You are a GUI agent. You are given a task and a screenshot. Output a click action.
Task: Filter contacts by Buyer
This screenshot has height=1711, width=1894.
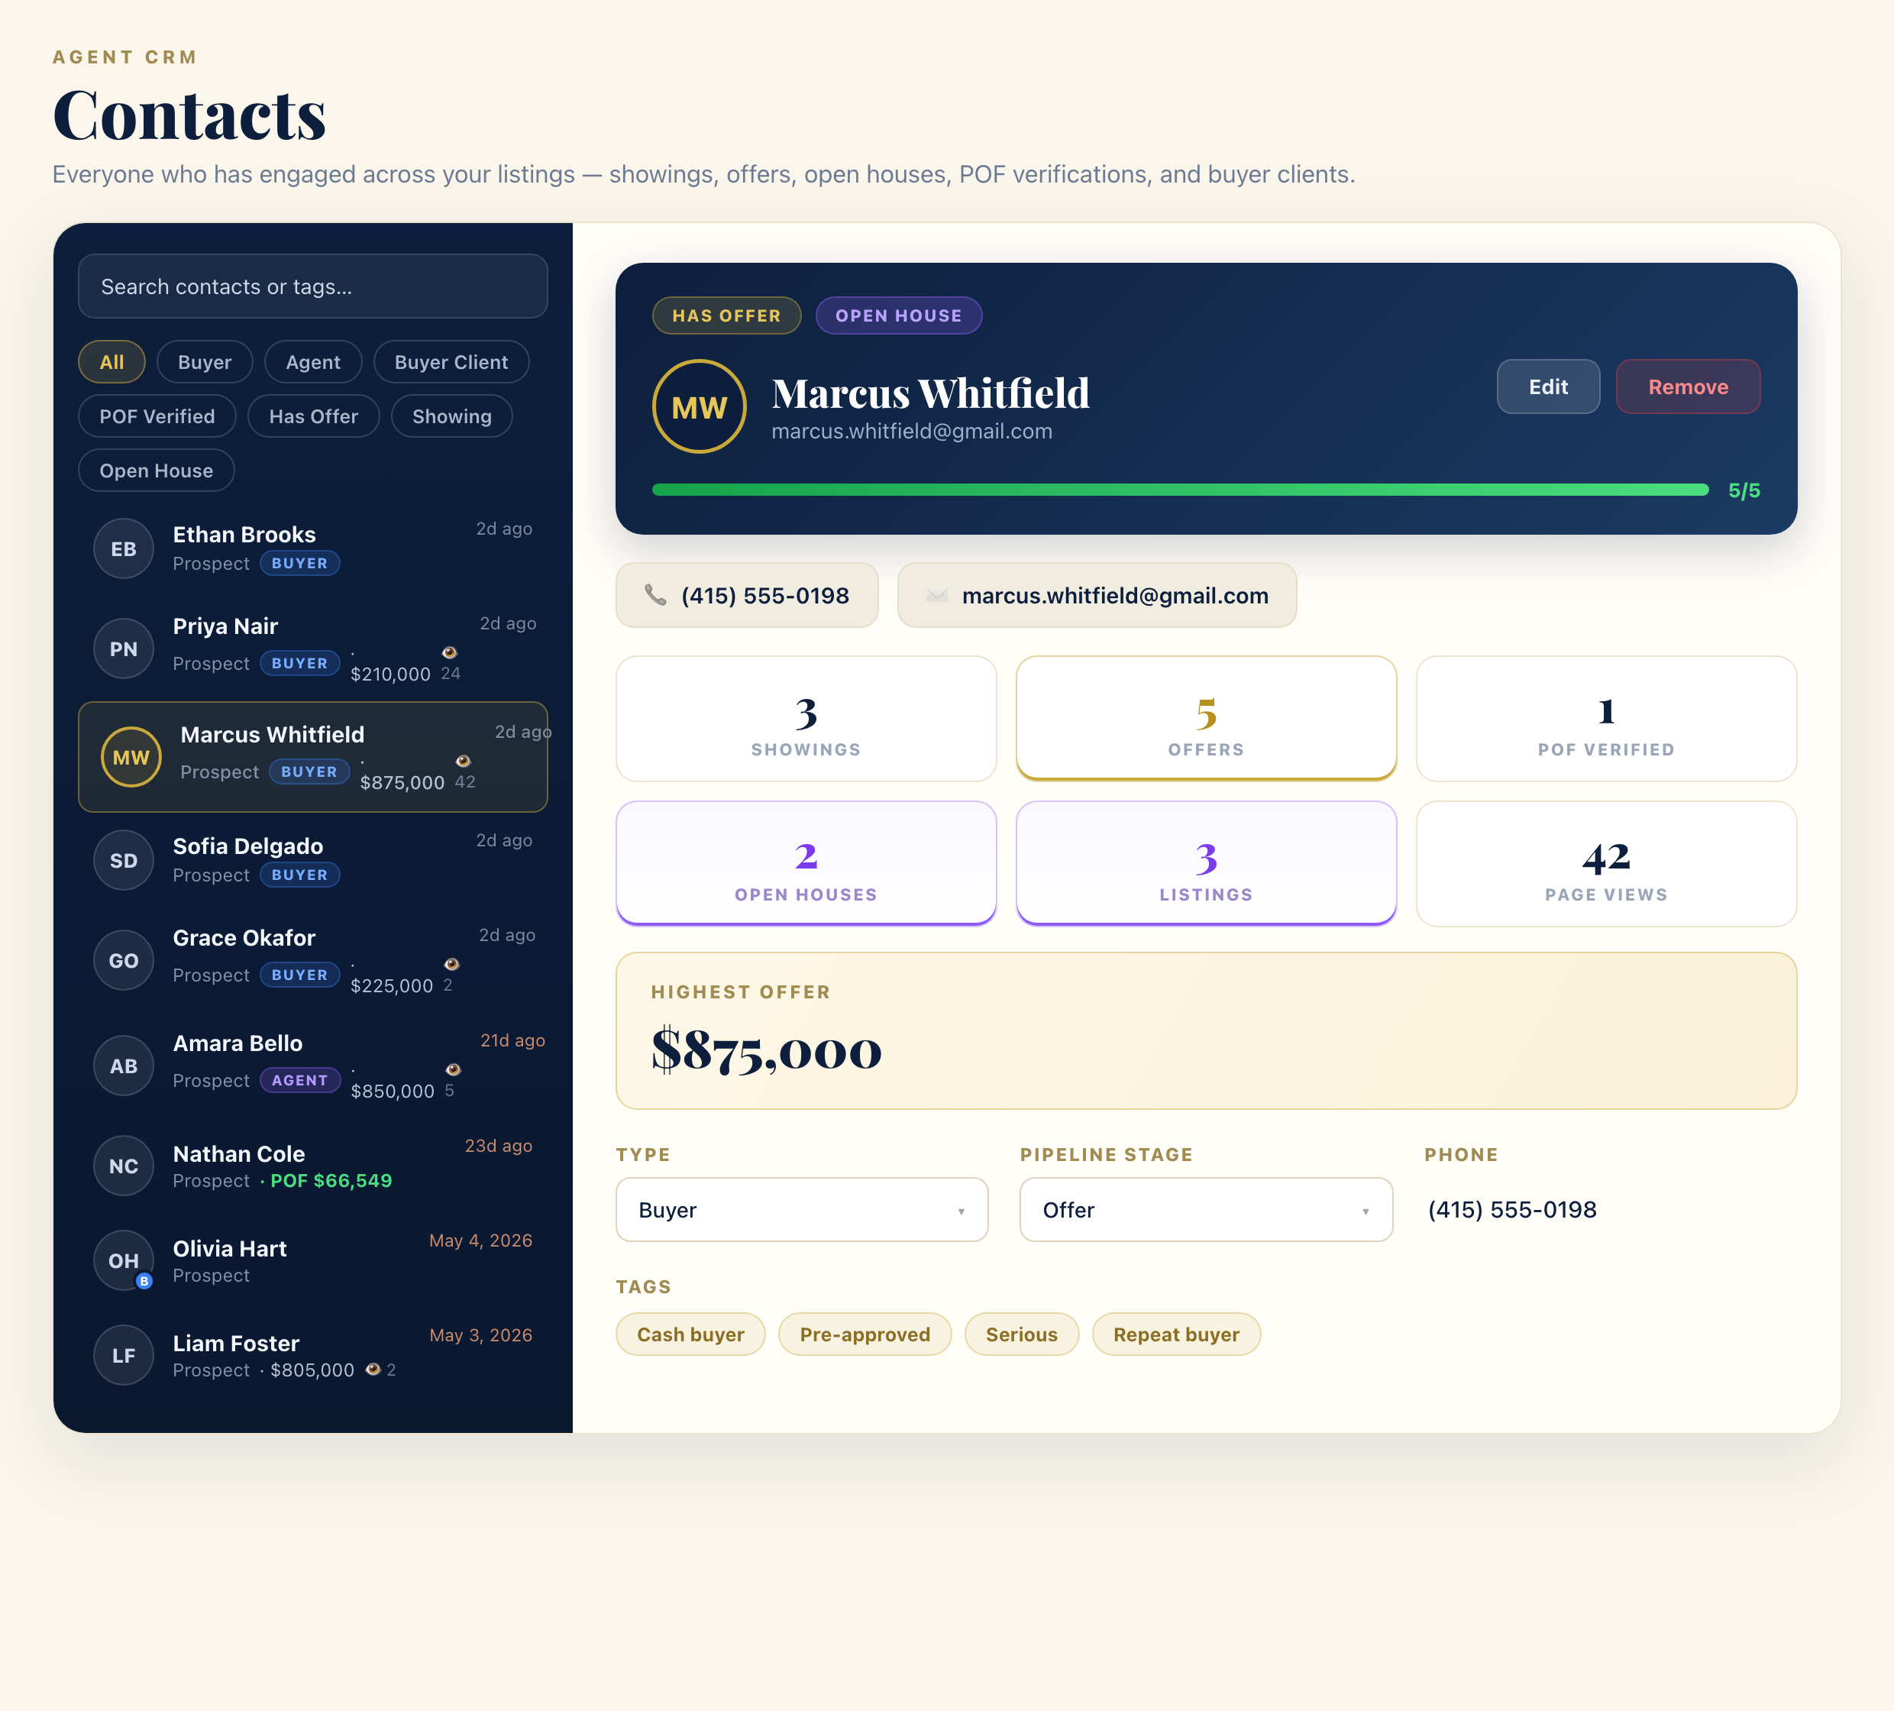click(205, 362)
